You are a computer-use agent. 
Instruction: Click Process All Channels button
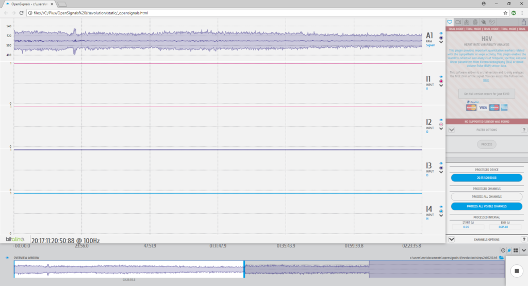pyautogui.click(x=487, y=196)
